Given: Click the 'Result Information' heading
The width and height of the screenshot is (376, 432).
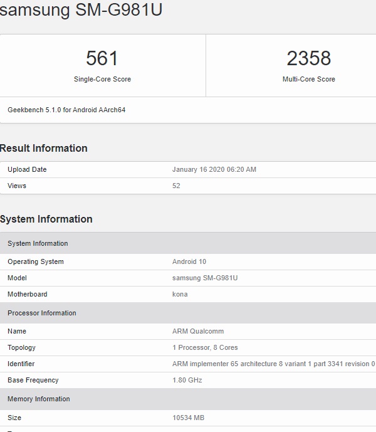Looking at the screenshot, I should (x=43, y=148).
